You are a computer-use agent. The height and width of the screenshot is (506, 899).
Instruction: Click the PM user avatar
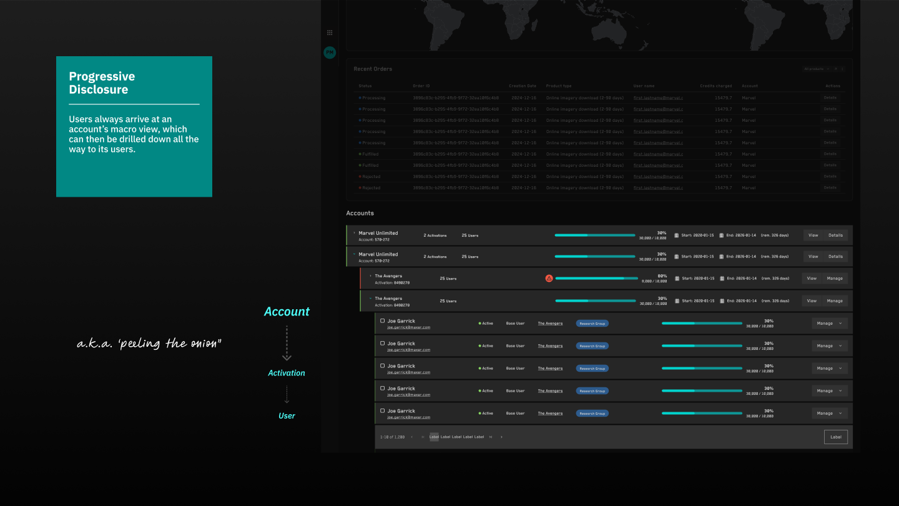330,53
